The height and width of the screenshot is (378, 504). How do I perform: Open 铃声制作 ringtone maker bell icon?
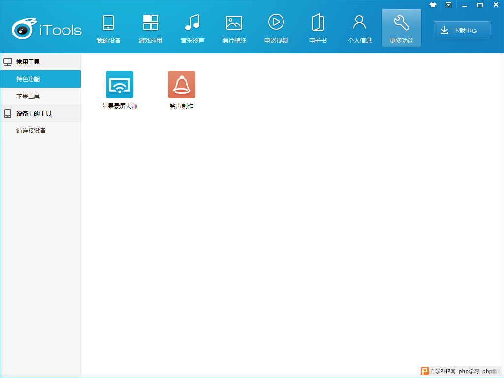coord(182,85)
